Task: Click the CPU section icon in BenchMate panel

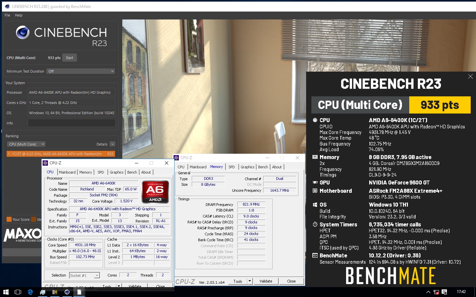Action: [x=315, y=120]
